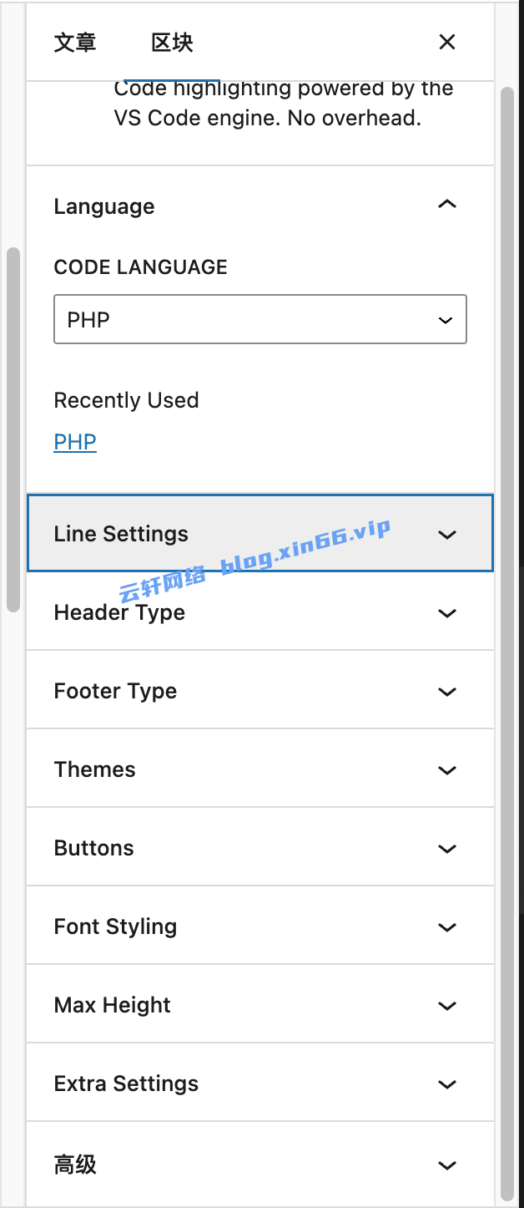This screenshot has height=1208, width=524.
Task: Expand the Footer Type section
Action: (260, 691)
